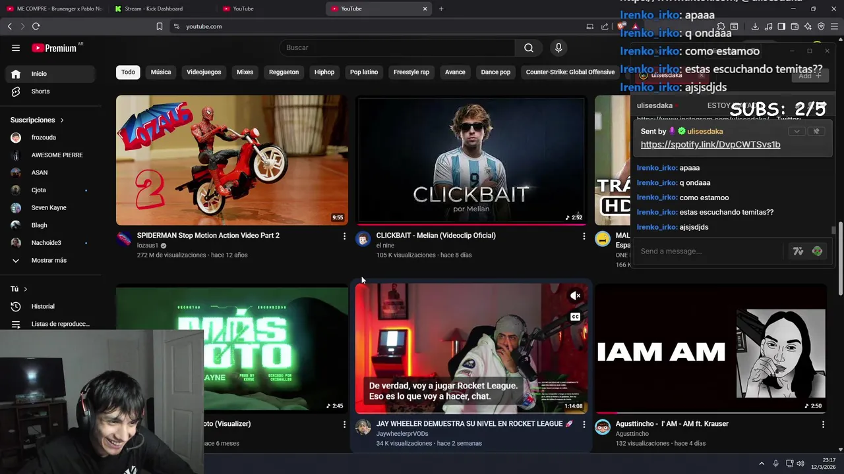The width and height of the screenshot is (844, 474).
Task: Unmute the Jay Wheeler video preview
Action: tap(576, 296)
